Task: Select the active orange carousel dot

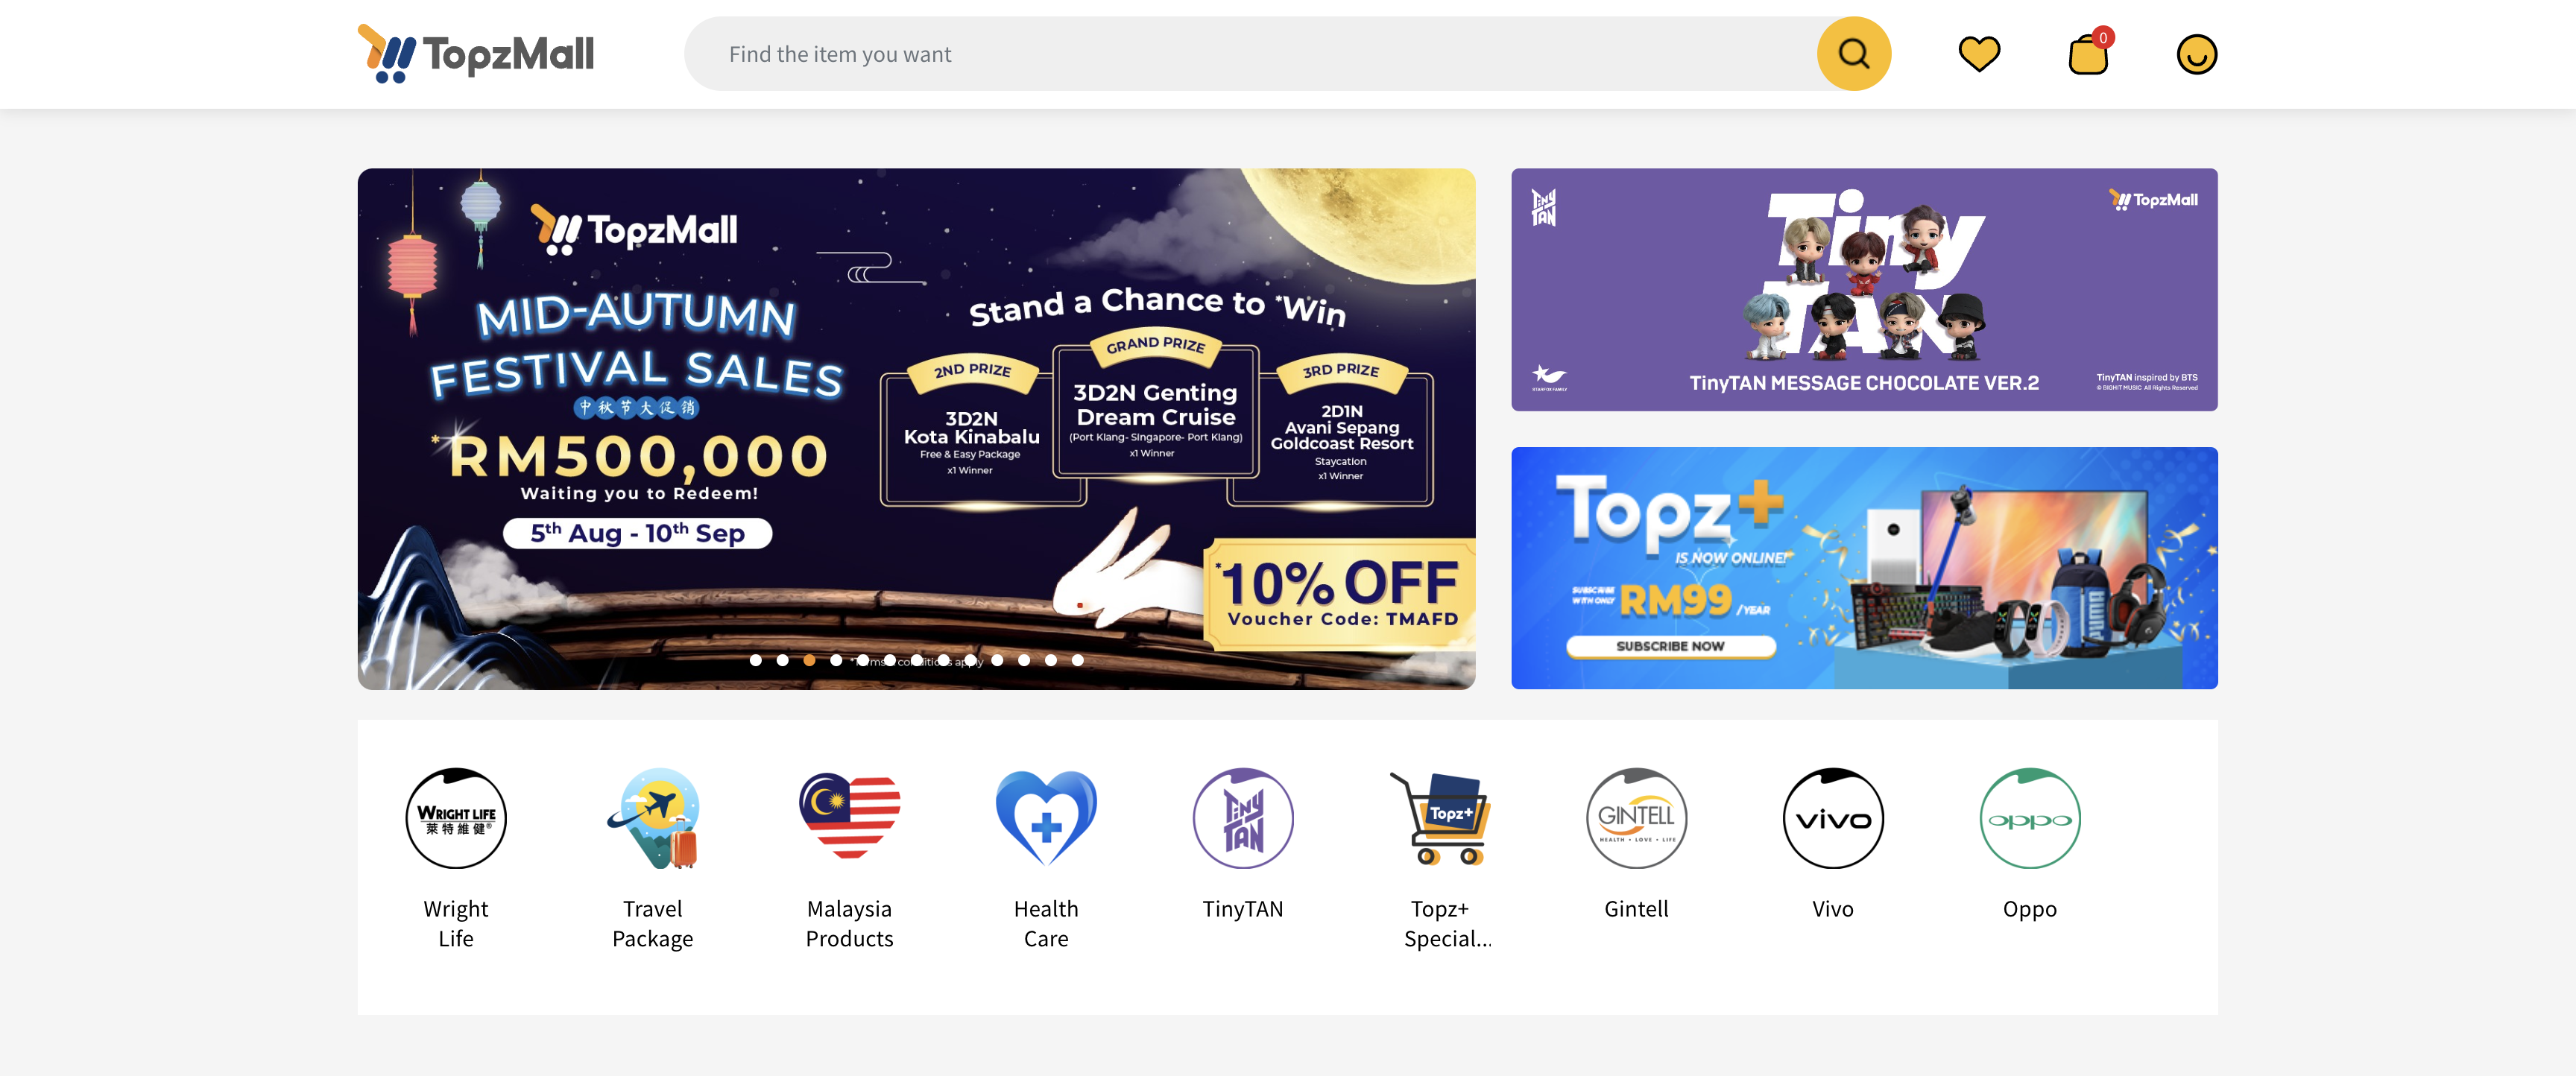Action: coord(809,660)
